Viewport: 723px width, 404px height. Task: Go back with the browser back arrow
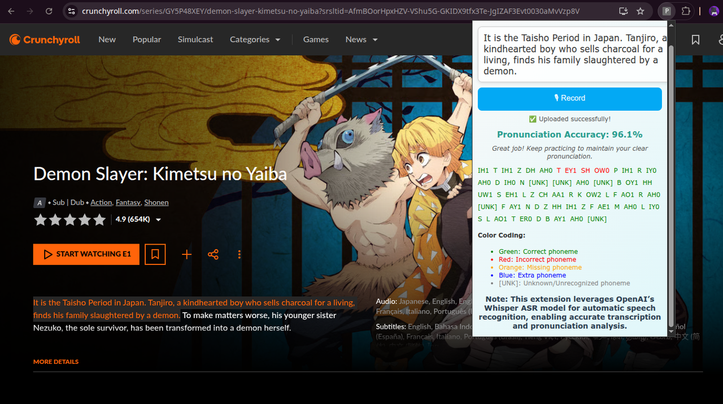11,11
